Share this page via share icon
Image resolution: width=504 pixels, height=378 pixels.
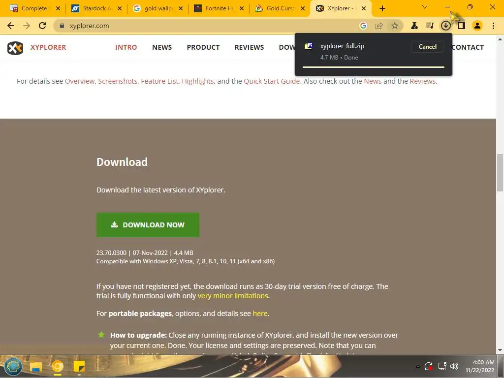(379, 26)
